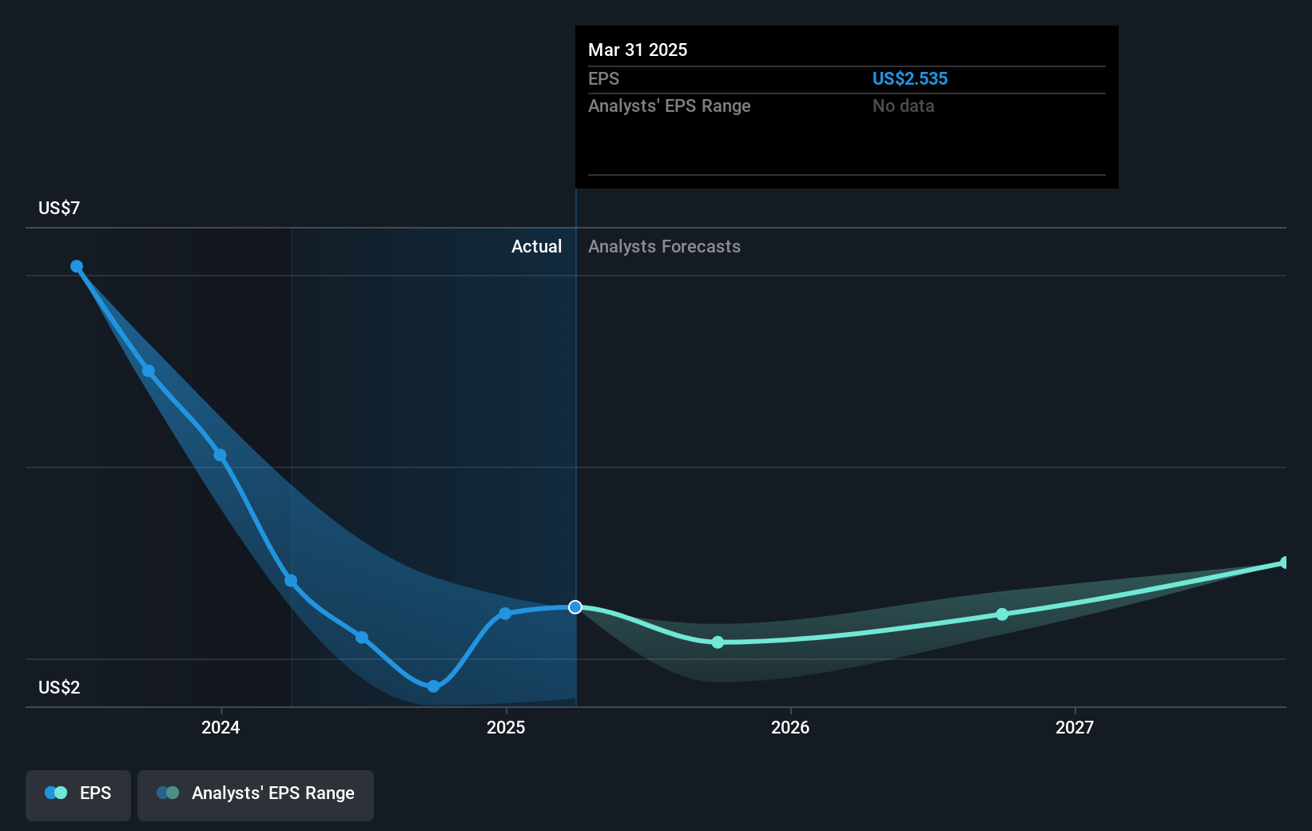
Task: Click the EPS legend color dots icon
Action: pyautogui.click(x=56, y=793)
